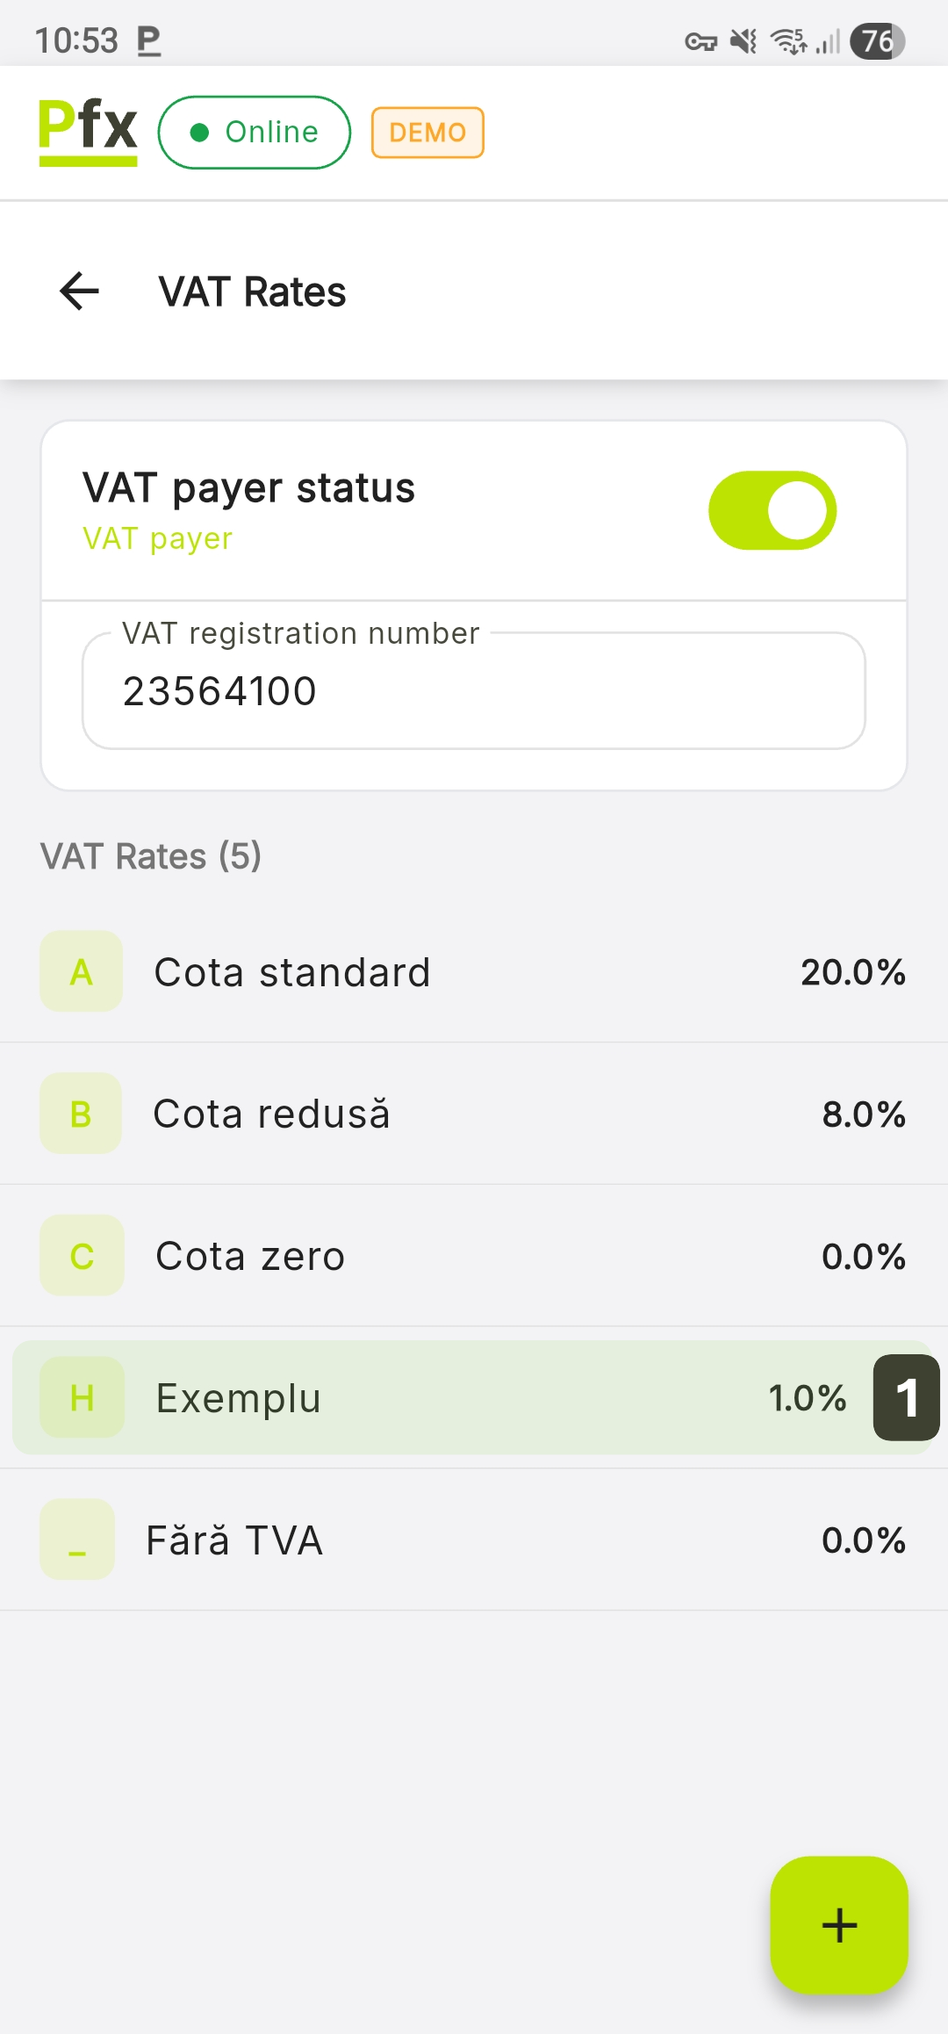Image resolution: width=948 pixels, height=2034 pixels.
Task: Tap the battery indicator in status bar
Action: pos(877,40)
